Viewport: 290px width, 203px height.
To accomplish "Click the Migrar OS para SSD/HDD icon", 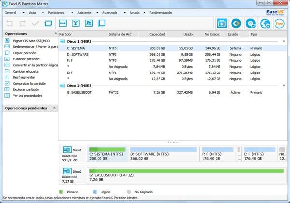I will (7, 41).
